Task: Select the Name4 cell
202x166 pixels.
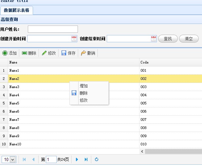Action: 74,95
